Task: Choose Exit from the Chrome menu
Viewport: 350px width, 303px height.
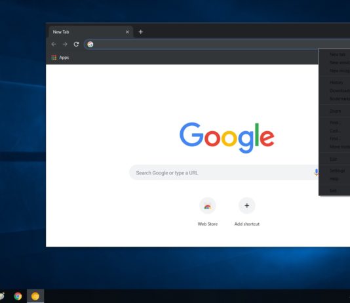Action: 334,190
